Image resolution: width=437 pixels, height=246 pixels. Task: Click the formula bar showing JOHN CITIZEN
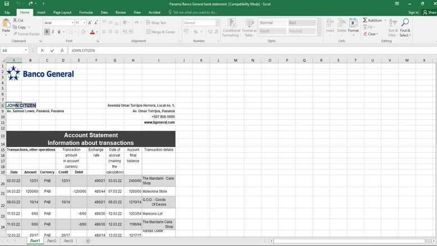[x=225, y=51]
